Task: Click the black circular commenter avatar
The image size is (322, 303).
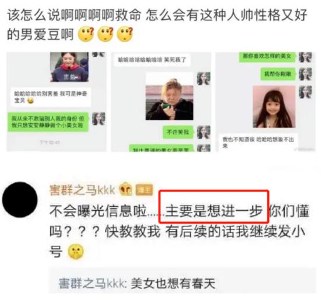Action: [20, 200]
